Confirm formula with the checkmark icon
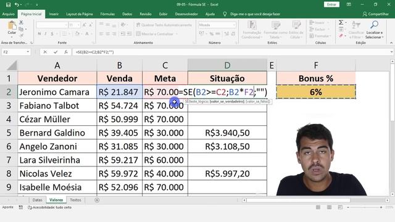 point(56,52)
